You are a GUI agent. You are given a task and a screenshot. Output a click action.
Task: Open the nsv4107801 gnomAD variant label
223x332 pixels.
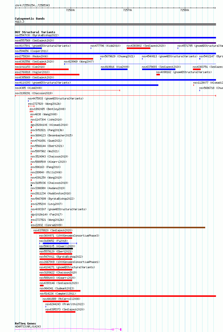pyautogui.click(x=43, y=46)
